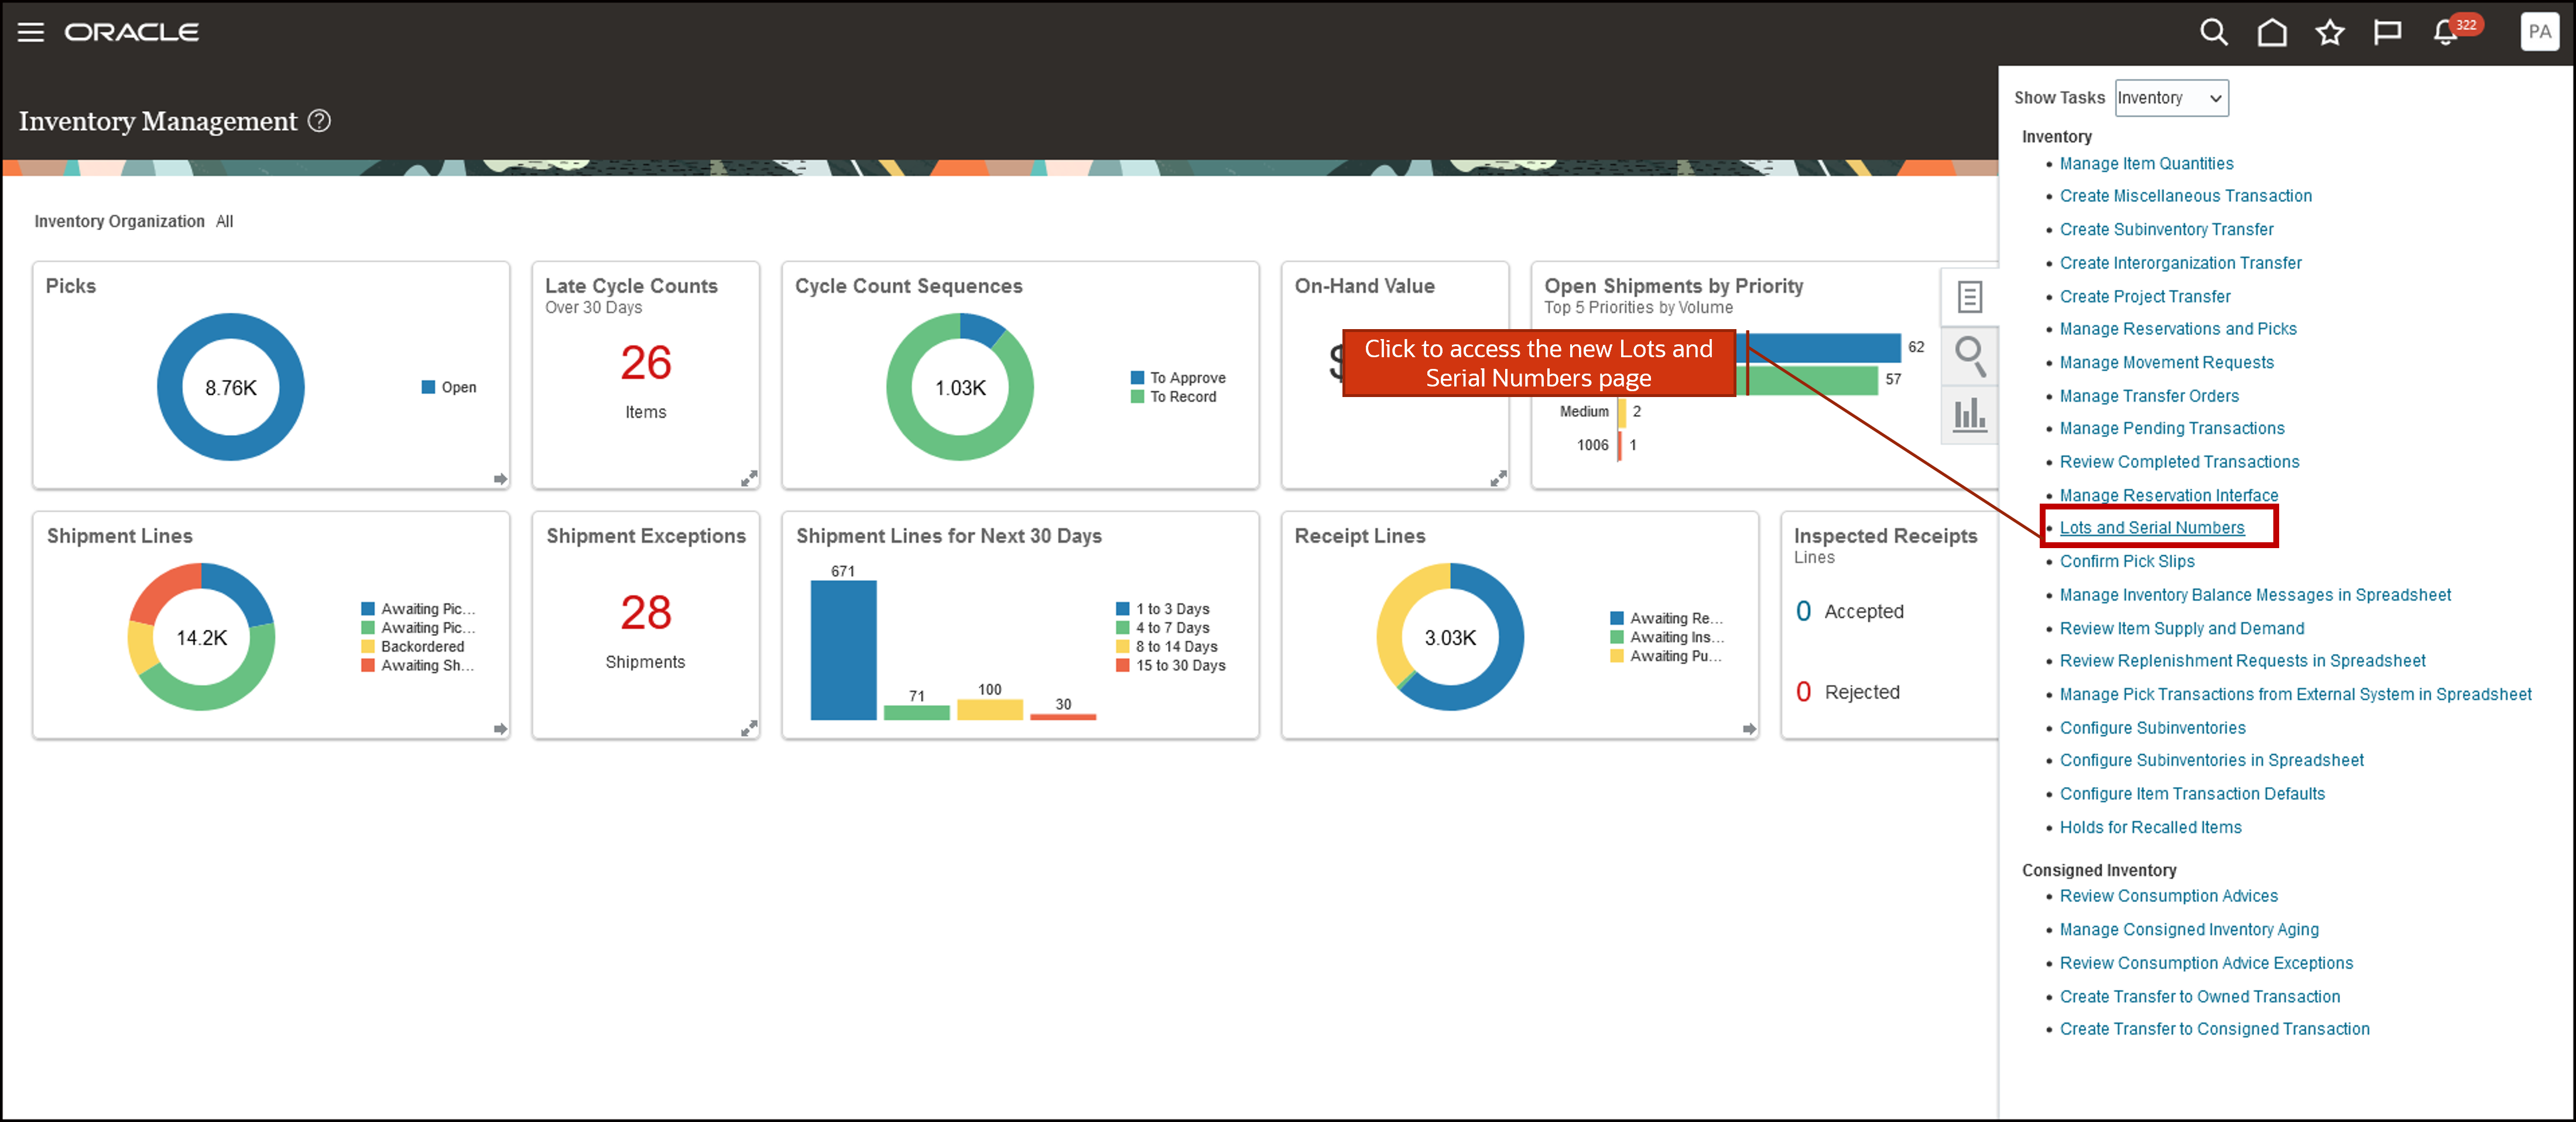Click the 671 bar in shipment chart
This screenshot has width=2576, height=1122.
843,650
